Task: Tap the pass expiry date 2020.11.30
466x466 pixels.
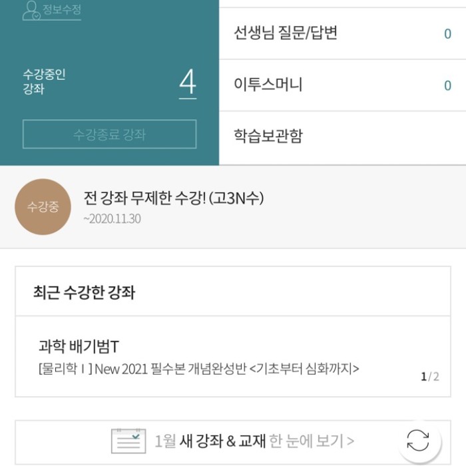Action: tap(112, 218)
